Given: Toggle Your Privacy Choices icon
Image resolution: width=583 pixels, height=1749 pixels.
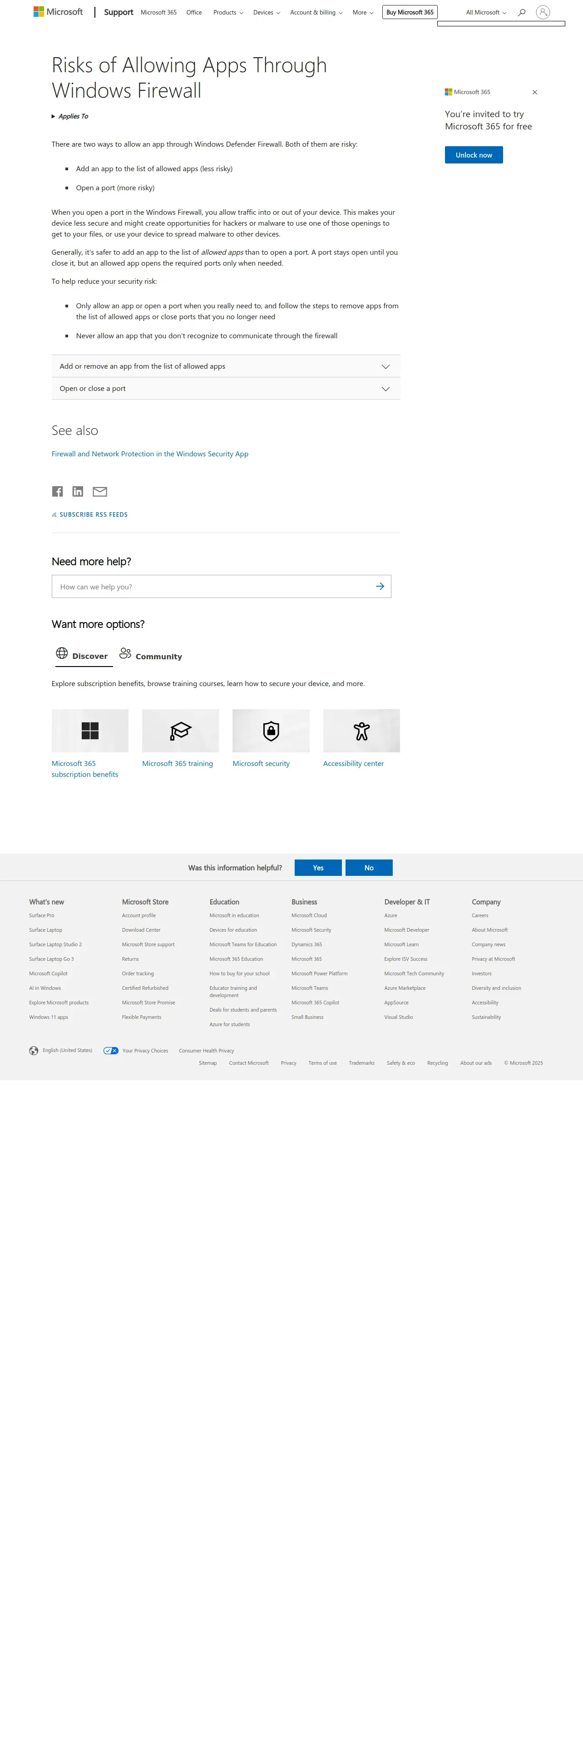Looking at the screenshot, I should pyautogui.click(x=111, y=1050).
